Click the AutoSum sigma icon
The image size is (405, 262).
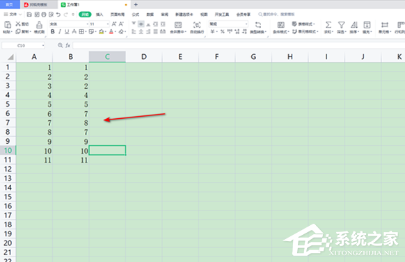[x=328, y=25]
